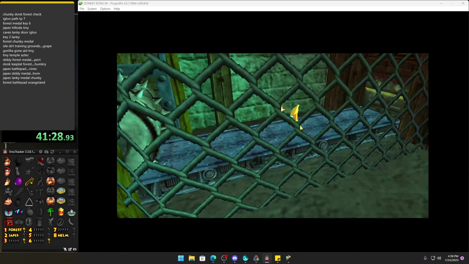469x264 pixels.
Task: Click note 'forest medal key 6'
Action: coord(16,23)
